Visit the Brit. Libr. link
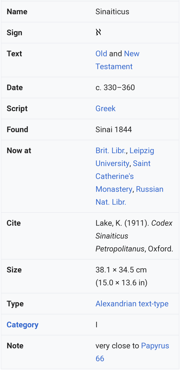 click(x=111, y=151)
